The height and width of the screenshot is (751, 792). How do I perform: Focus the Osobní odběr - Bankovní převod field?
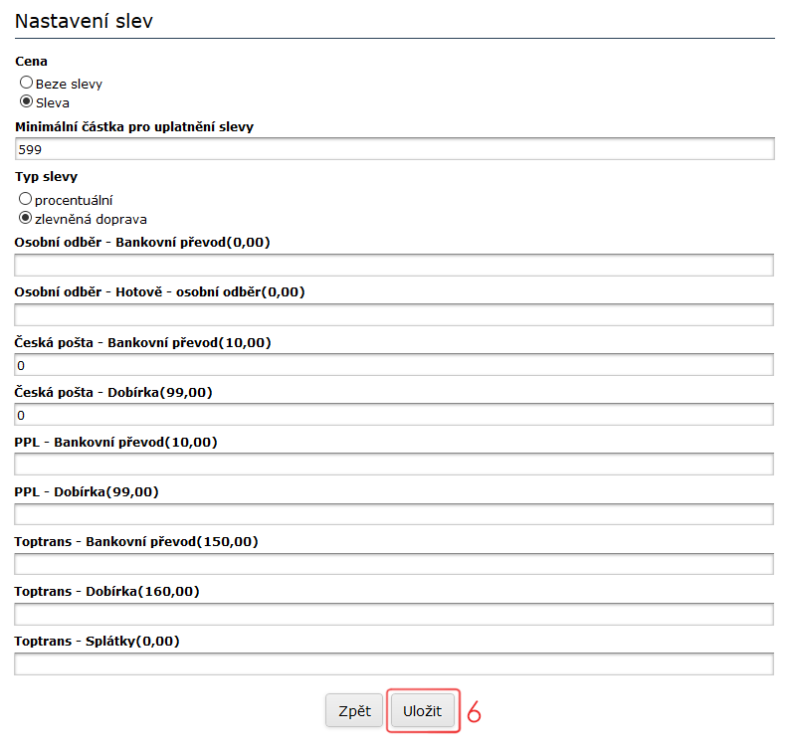pos(394,266)
